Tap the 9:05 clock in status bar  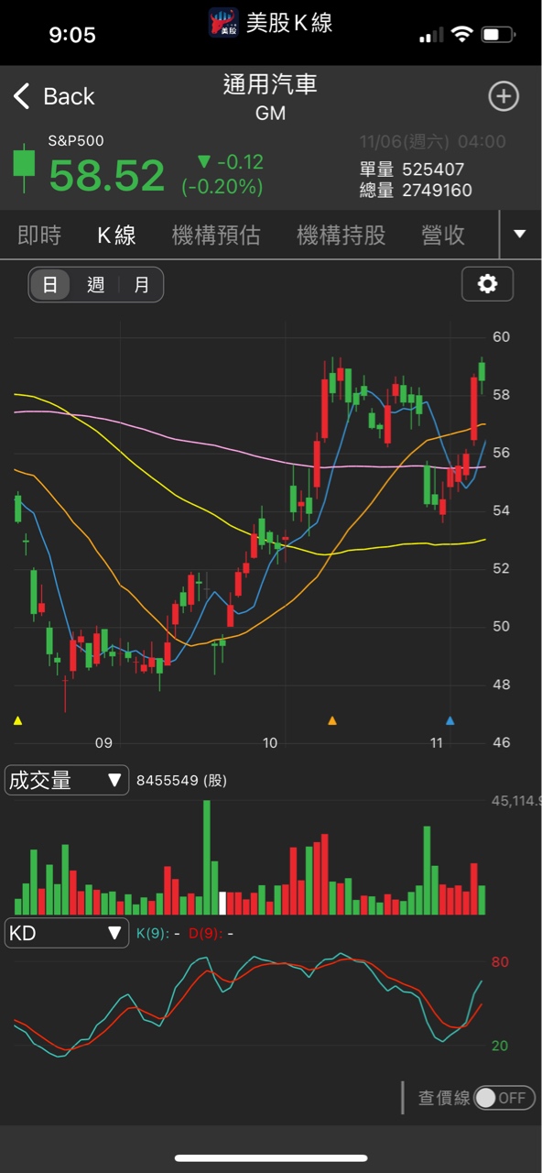[x=72, y=35]
